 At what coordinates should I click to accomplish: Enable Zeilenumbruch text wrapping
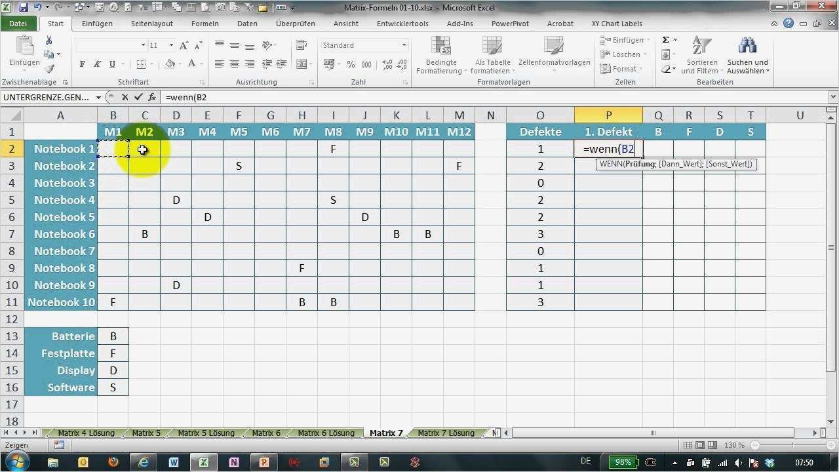[301, 45]
